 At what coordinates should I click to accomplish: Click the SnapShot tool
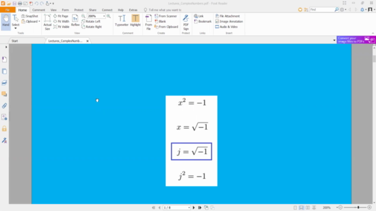30,16
